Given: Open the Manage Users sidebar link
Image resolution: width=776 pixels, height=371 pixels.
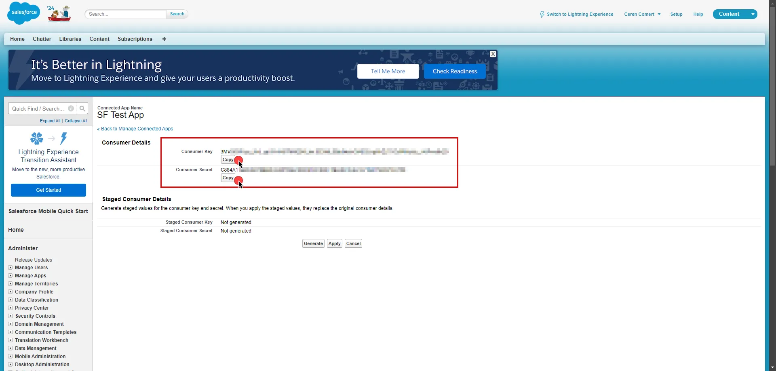Looking at the screenshot, I should coord(32,268).
